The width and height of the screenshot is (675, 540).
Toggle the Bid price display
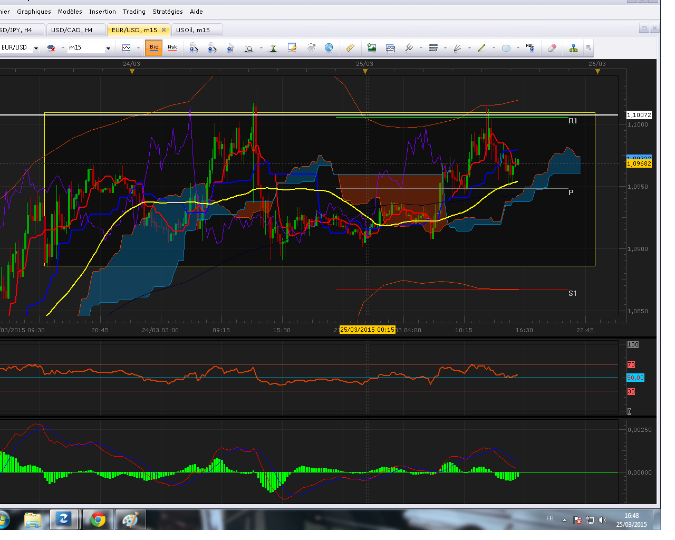click(x=154, y=47)
